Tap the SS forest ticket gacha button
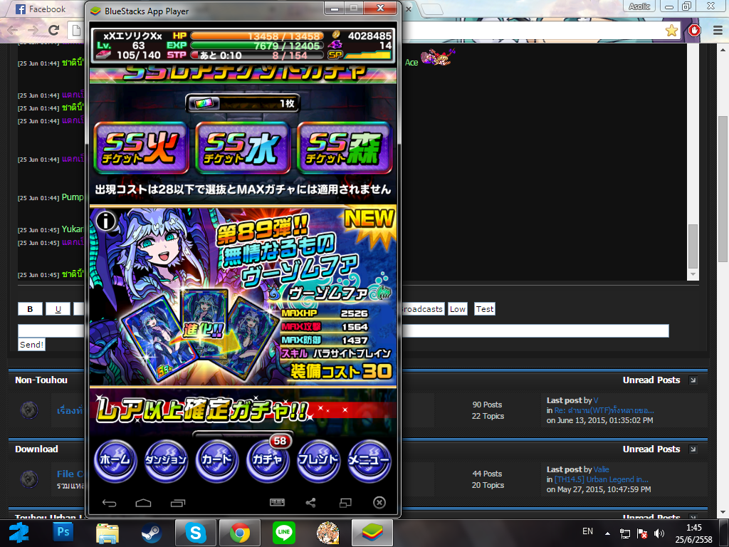The width and height of the screenshot is (729, 547). [345, 148]
